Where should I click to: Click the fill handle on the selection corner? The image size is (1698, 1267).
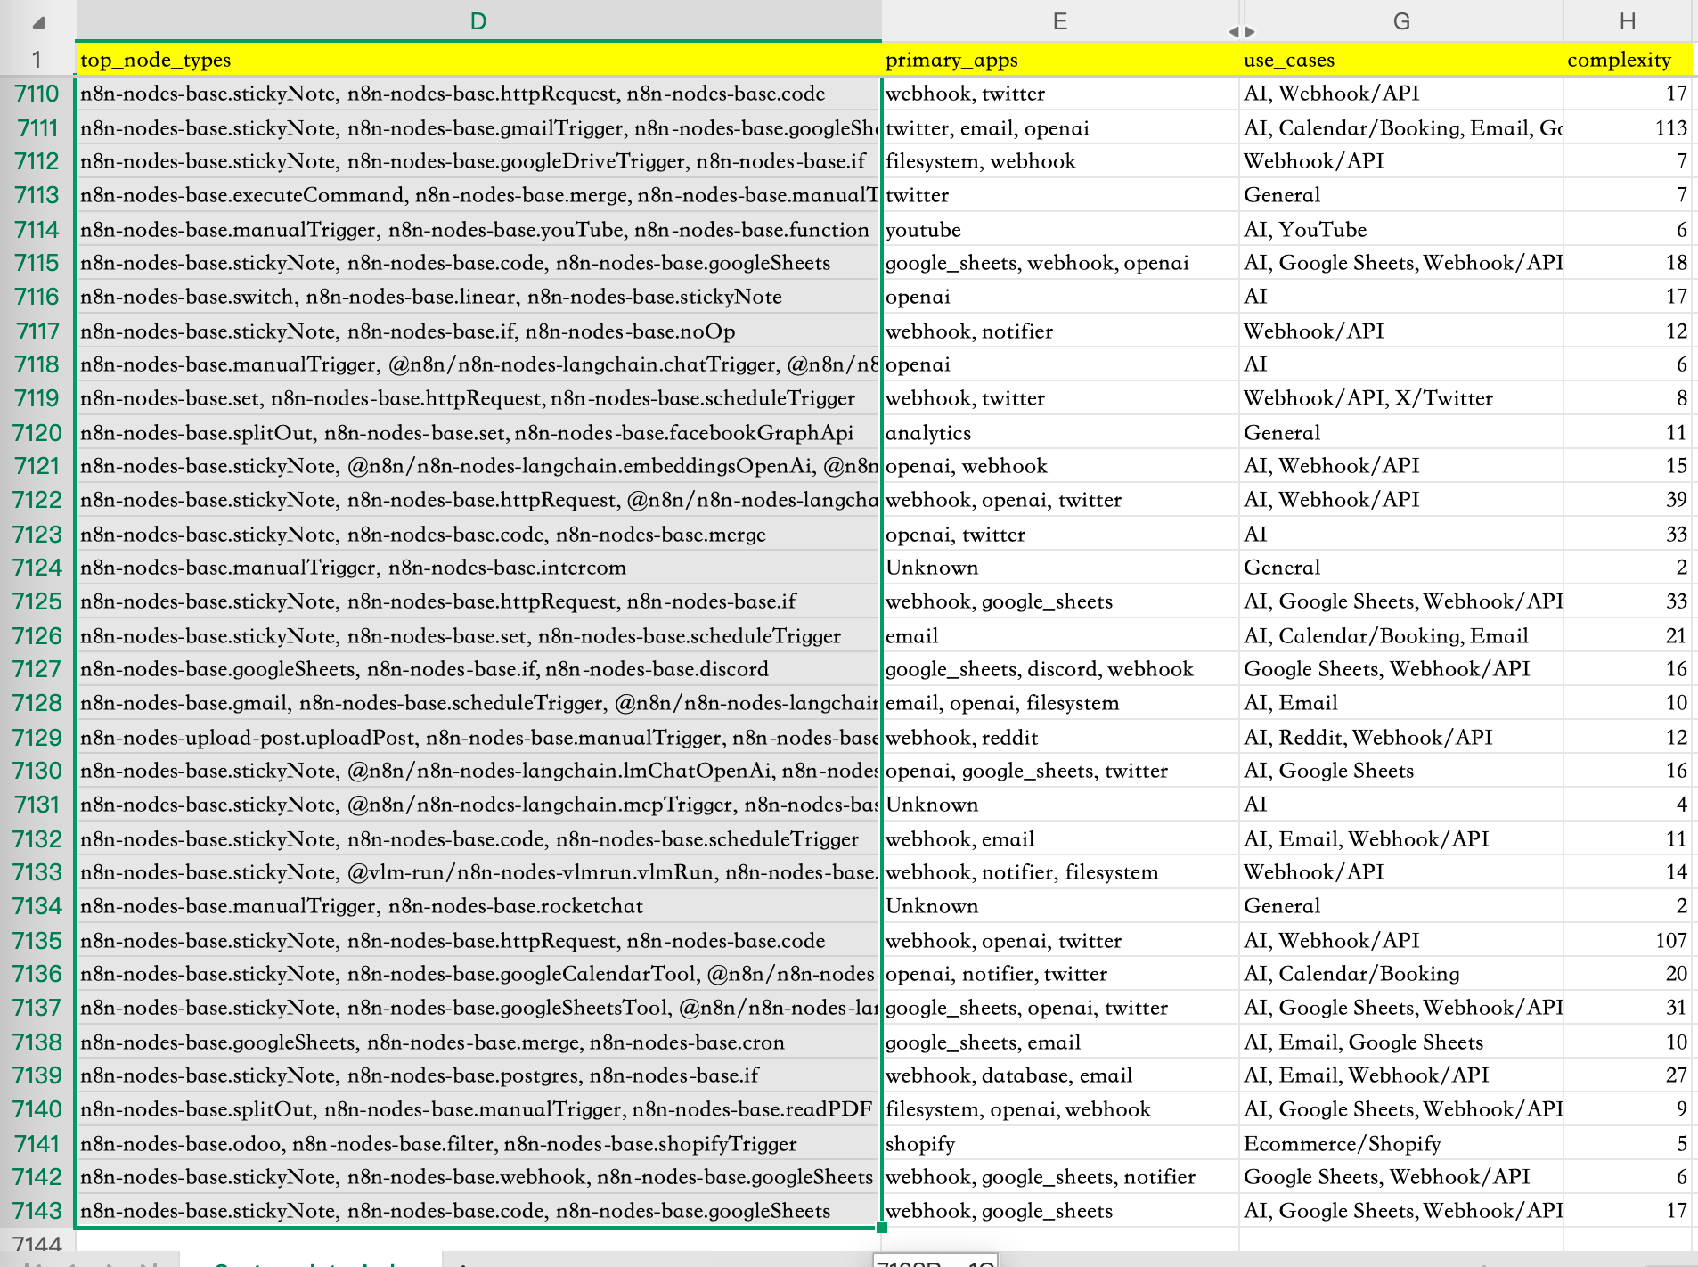(x=881, y=1228)
